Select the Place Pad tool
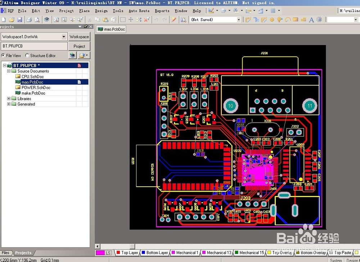The image size is (360, 262). [x=272, y=20]
